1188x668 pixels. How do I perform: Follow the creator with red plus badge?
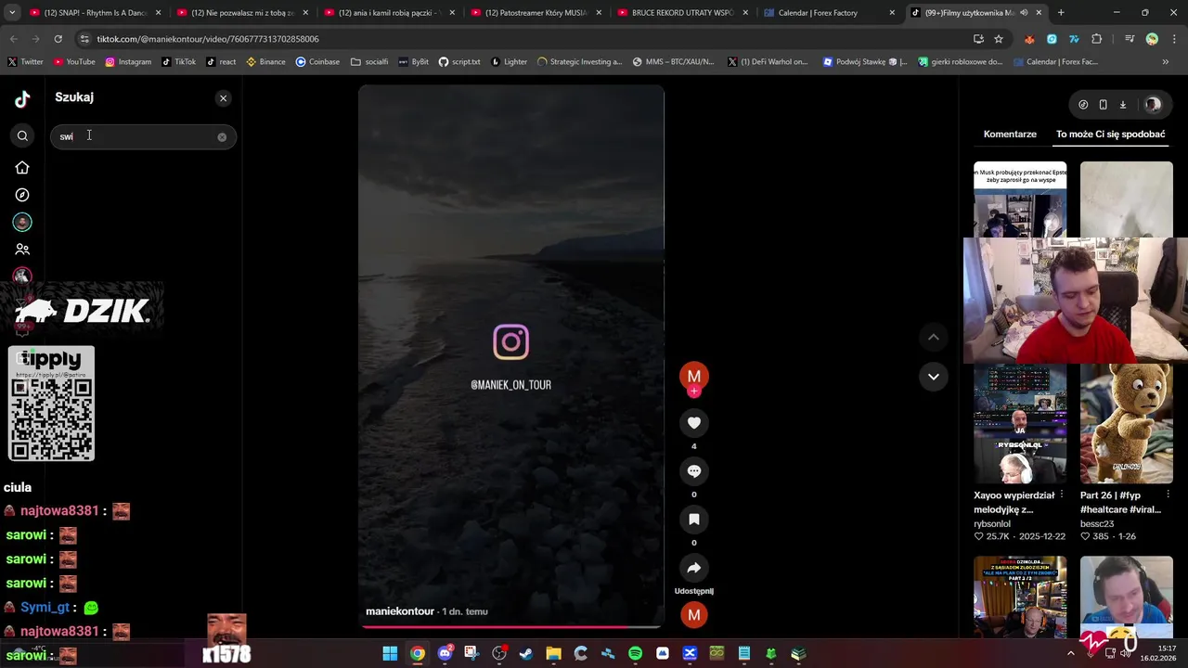pos(693,392)
